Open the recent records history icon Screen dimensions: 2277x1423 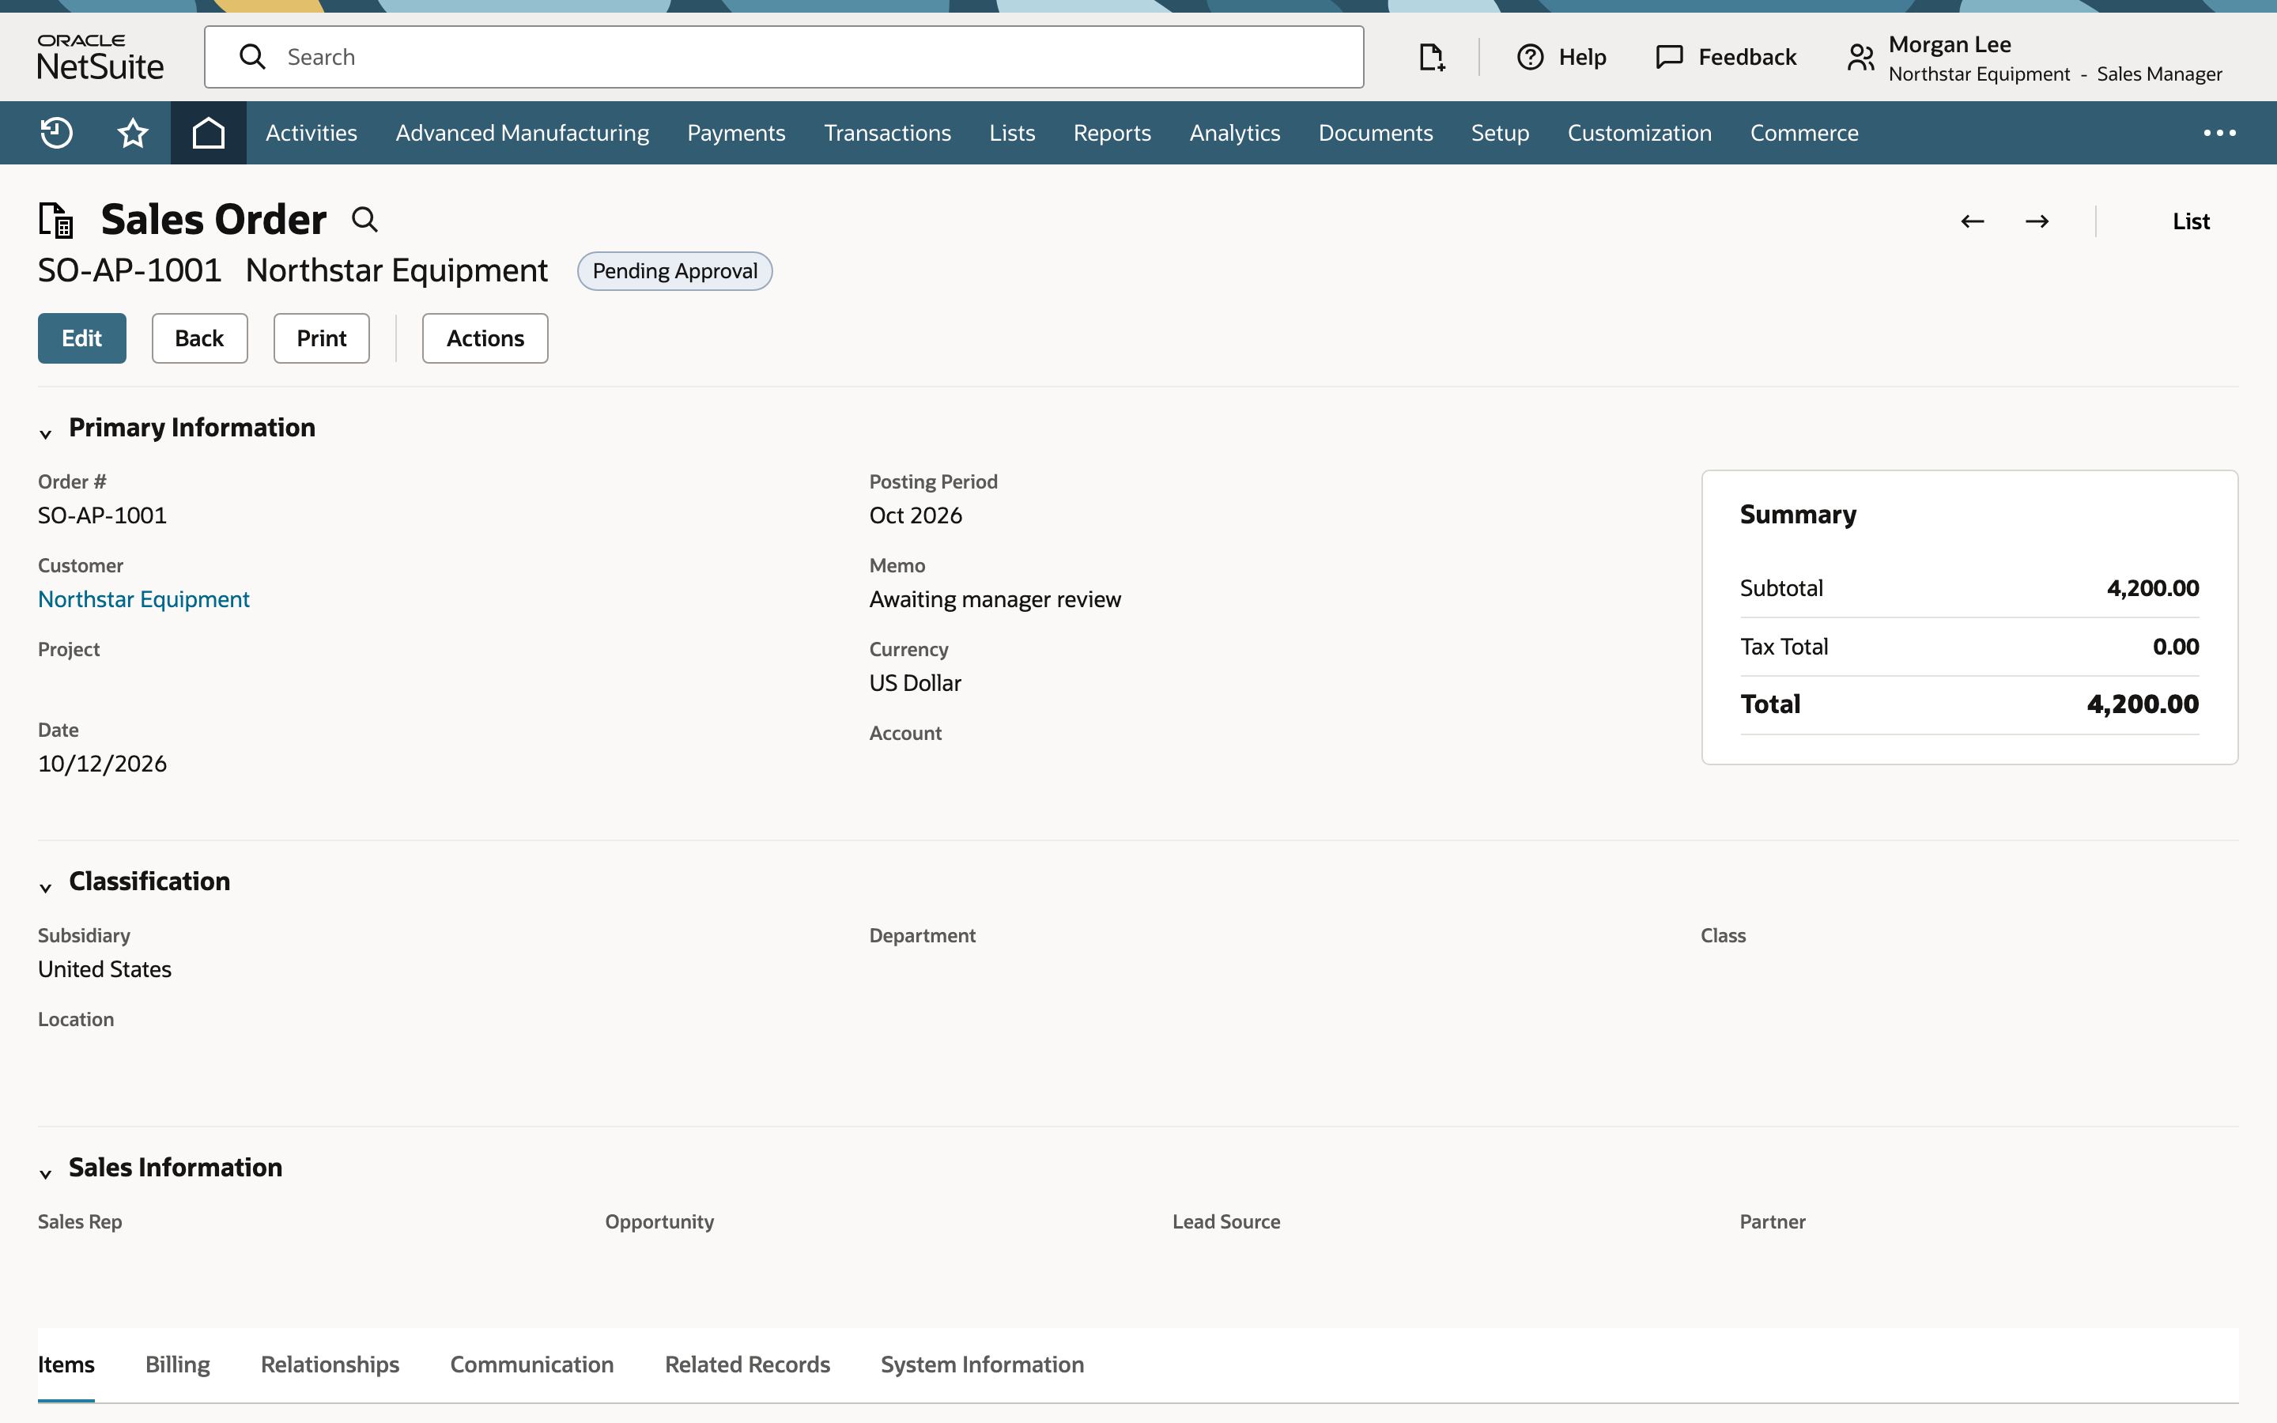click(x=56, y=133)
